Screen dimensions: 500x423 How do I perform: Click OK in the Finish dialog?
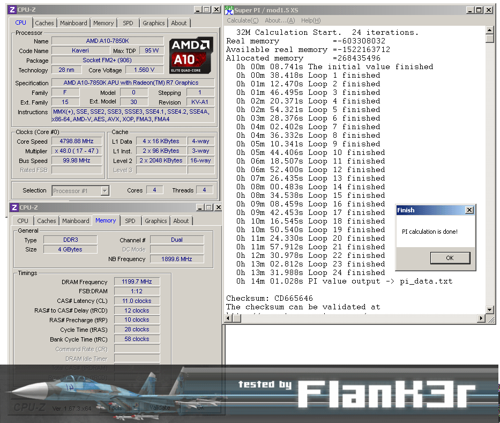(450, 258)
